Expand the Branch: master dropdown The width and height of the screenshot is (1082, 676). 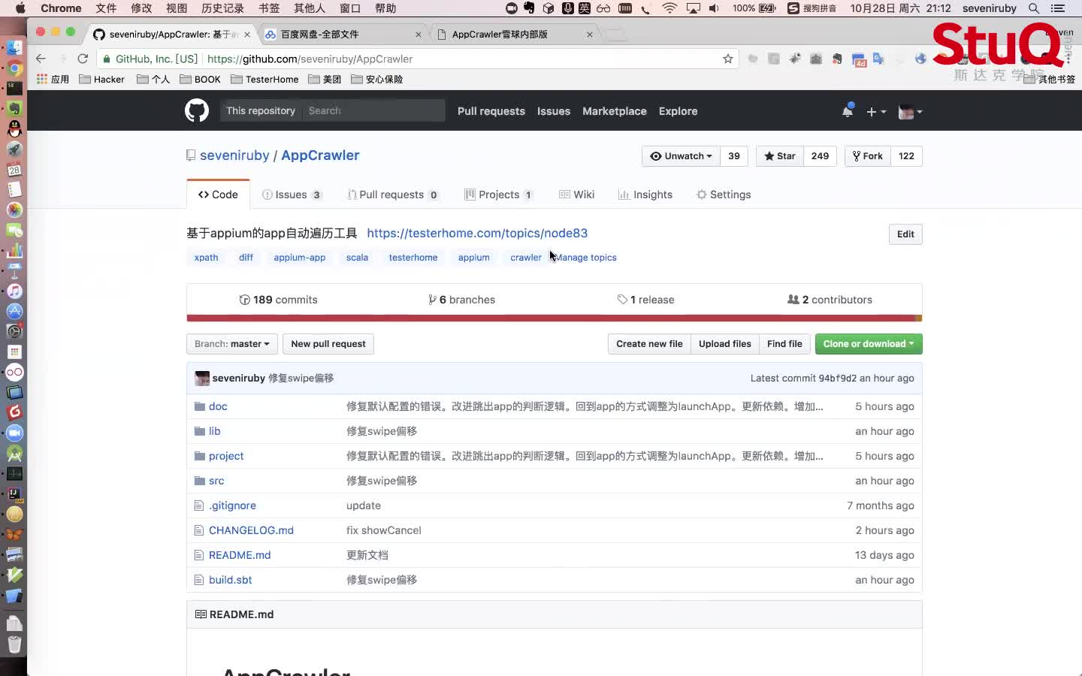[x=231, y=344]
